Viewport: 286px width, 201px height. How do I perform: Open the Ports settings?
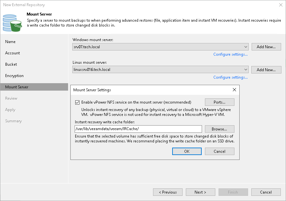coord(220,102)
